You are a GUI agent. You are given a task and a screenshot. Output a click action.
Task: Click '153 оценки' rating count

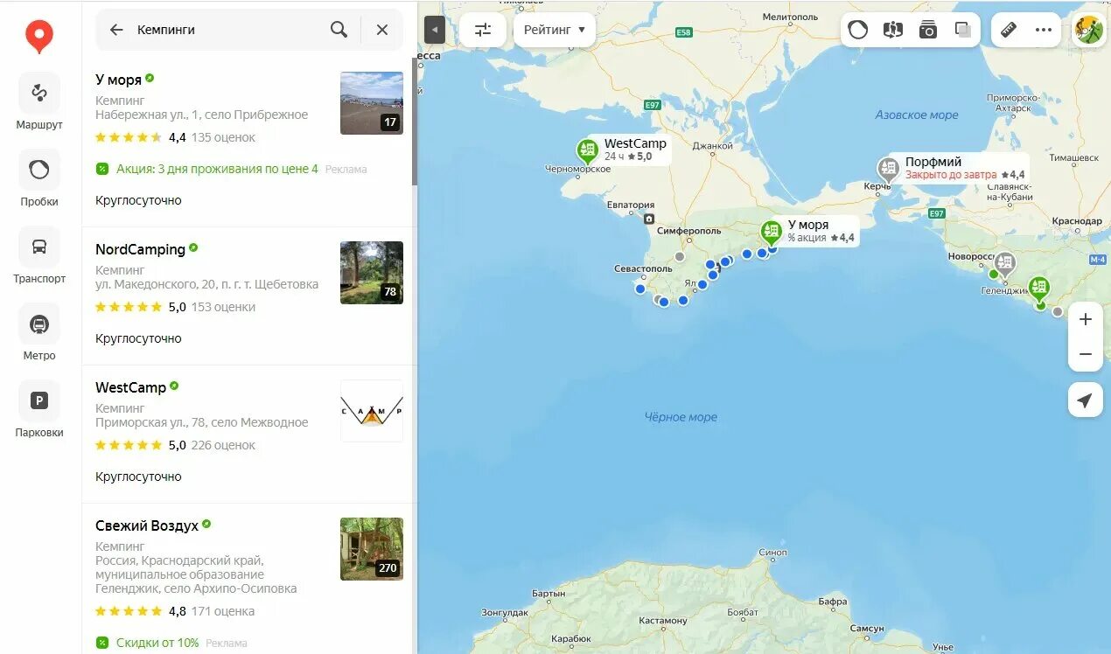click(223, 307)
